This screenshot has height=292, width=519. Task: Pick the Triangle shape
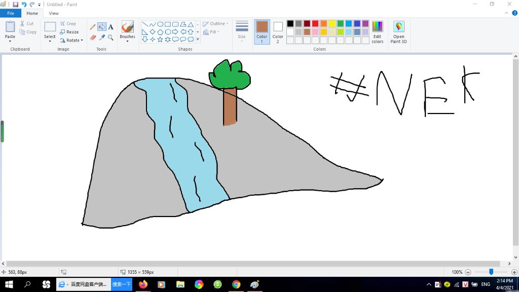(191, 24)
